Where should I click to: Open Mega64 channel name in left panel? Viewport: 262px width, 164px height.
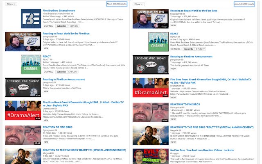point(47,153)
